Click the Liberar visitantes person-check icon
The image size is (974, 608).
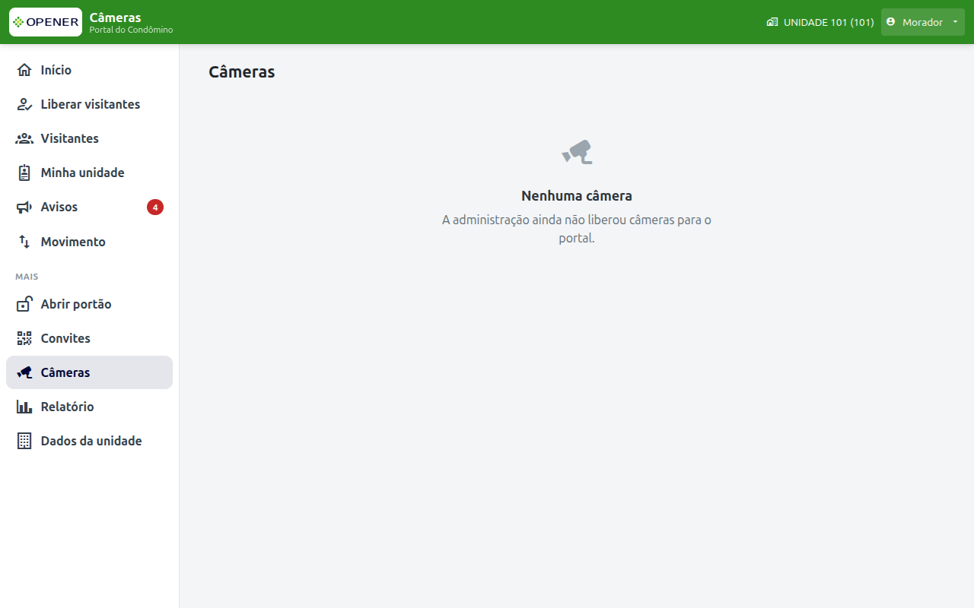pyautogui.click(x=24, y=104)
